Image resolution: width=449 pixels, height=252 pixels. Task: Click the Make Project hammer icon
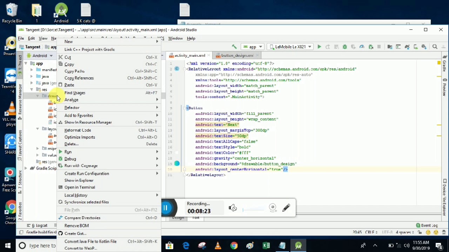coord(234,47)
